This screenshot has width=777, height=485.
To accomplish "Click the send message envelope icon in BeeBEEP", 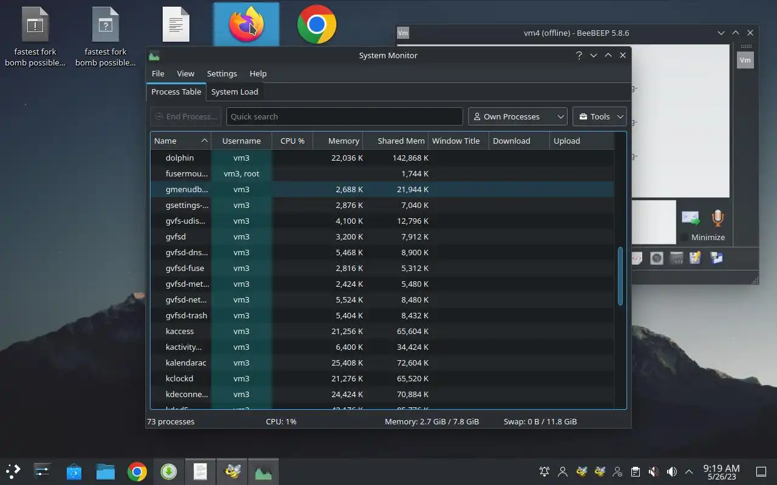I will point(690,218).
